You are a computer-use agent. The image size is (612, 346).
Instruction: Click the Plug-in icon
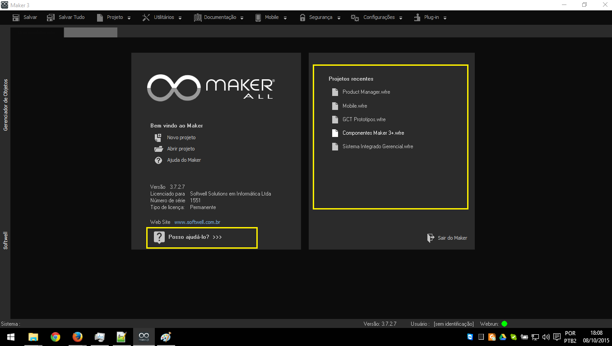(417, 18)
